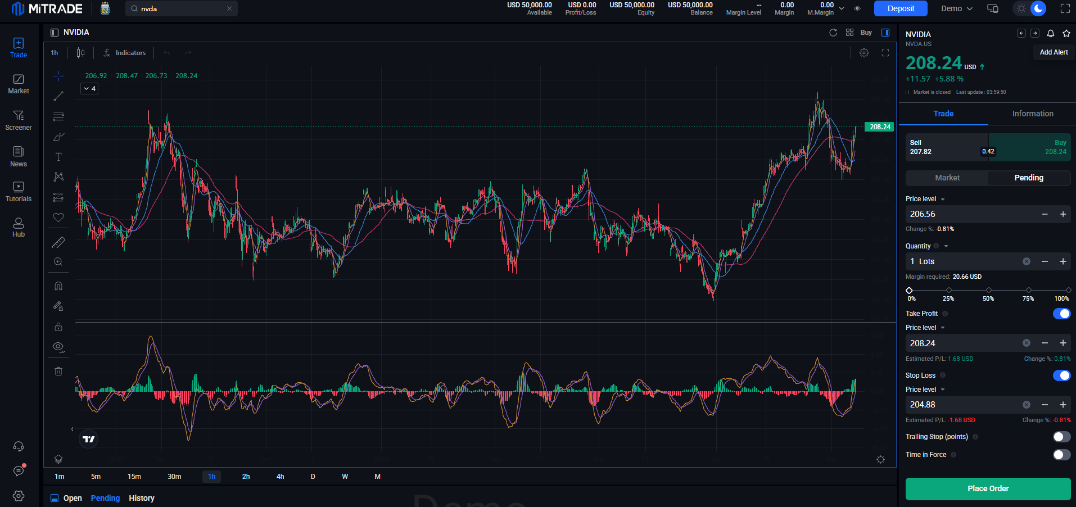Open the Quantity unit dropdown

click(x=946, y=246)
